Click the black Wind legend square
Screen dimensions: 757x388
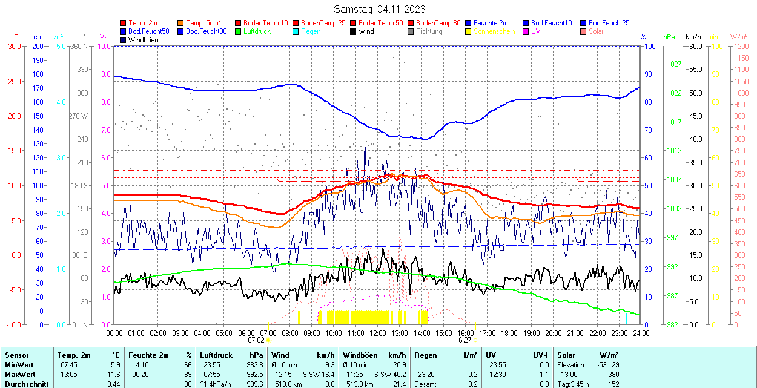[x=354, y=31]
